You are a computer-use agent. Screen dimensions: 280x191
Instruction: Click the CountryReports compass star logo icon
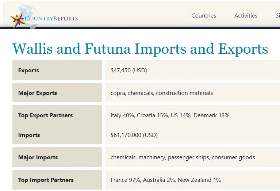pos(17,20)
